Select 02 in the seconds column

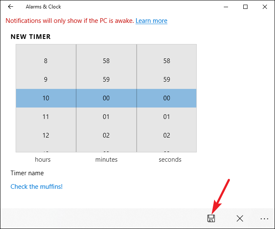pos(167,135)
